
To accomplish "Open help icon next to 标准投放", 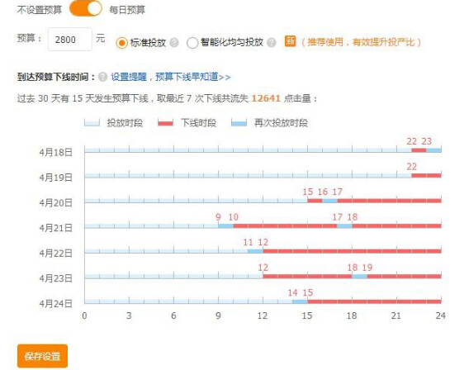I will tap(174, 43).
